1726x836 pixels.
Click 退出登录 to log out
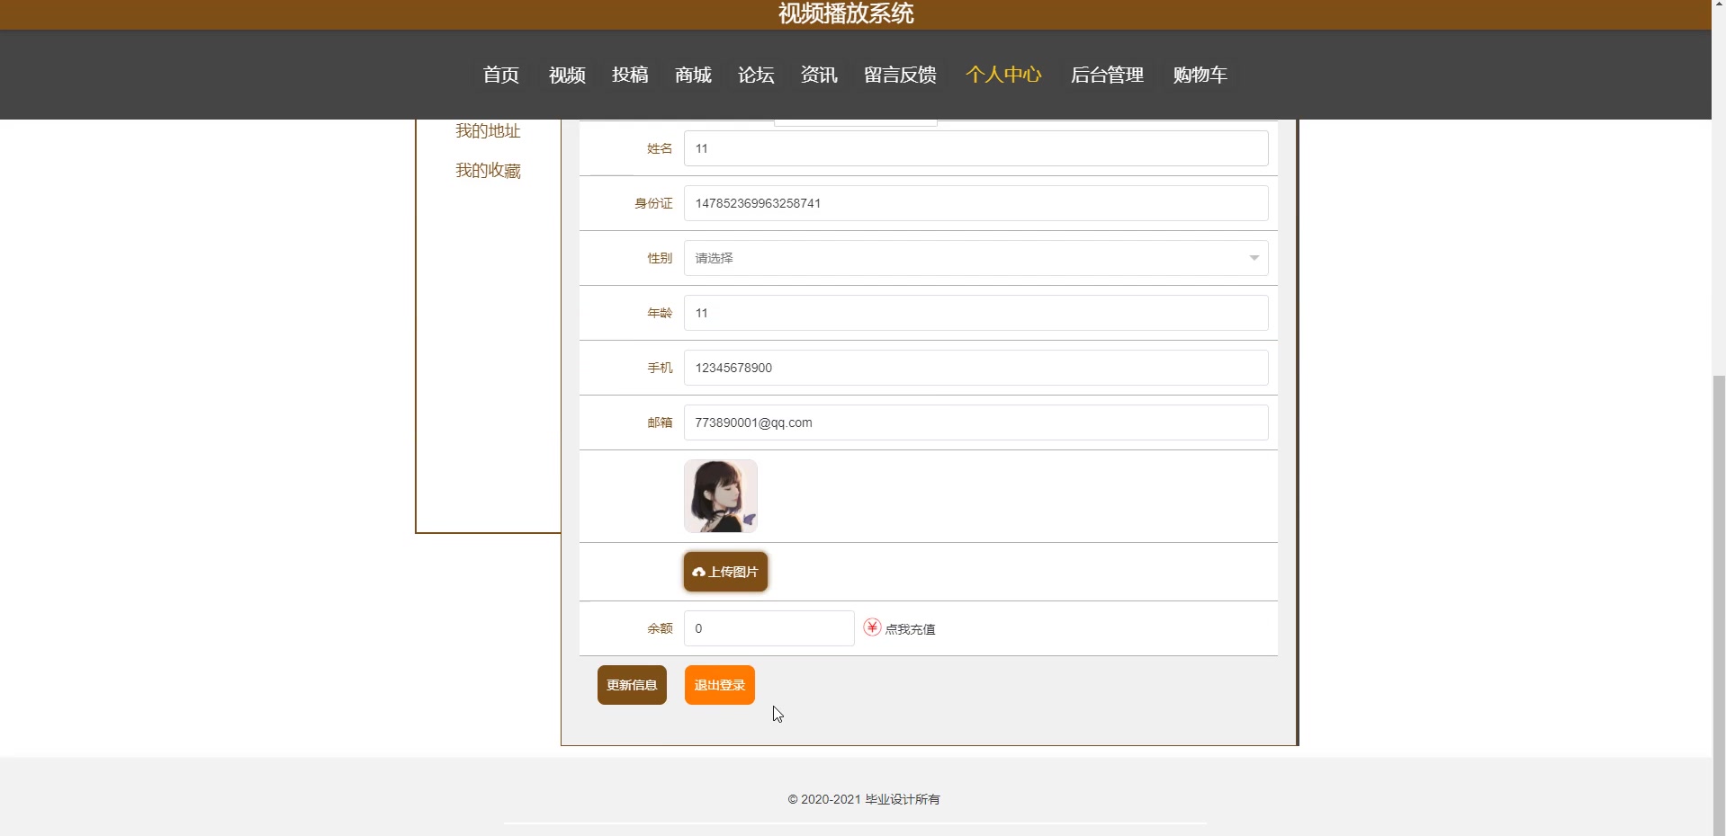tap(718, 684)
